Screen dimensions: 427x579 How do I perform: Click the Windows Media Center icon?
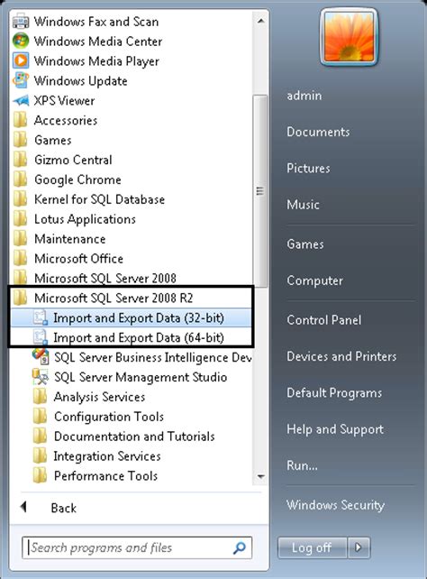(x=21, y=41)
